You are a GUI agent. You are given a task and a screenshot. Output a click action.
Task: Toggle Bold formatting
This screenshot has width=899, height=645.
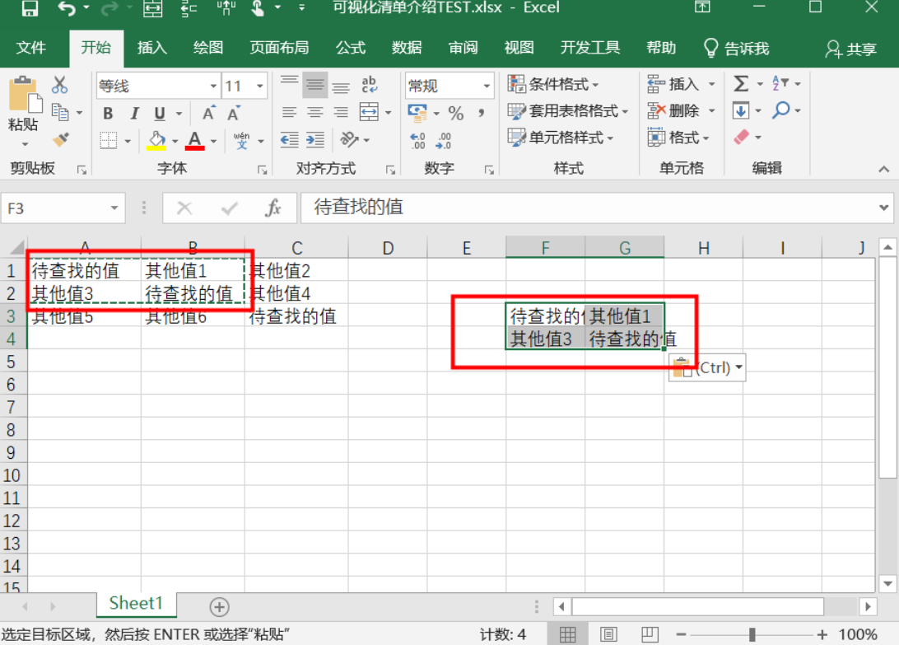(108, 113)
